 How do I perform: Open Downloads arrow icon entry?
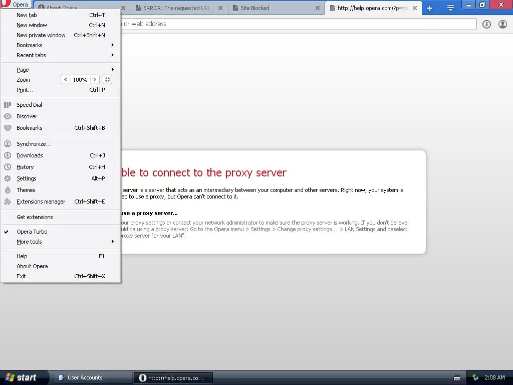click(x=8, y=155)
